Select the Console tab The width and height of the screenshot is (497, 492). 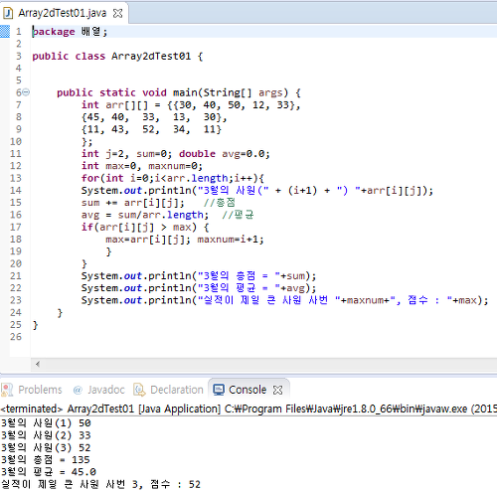tap(248, 390)
